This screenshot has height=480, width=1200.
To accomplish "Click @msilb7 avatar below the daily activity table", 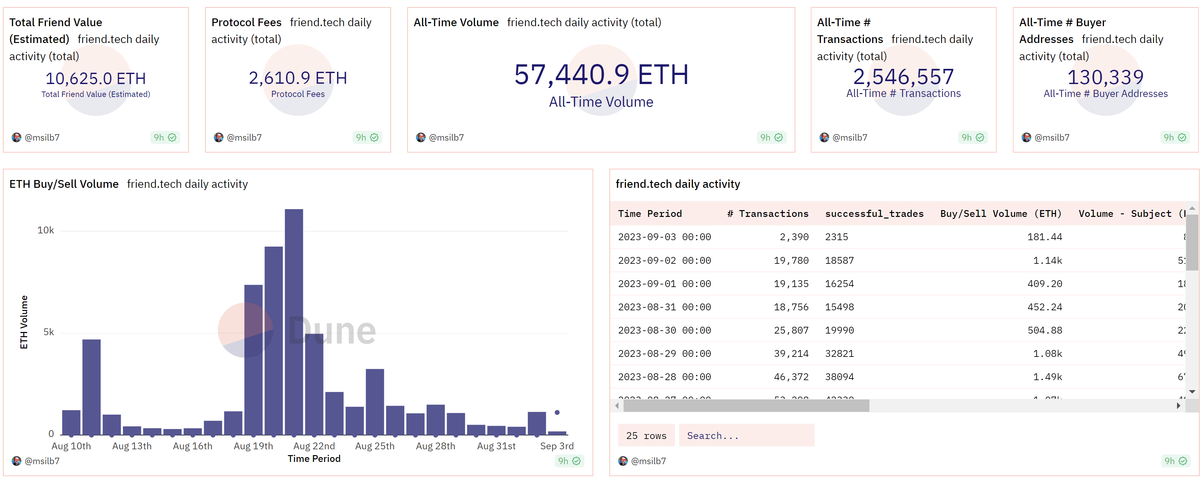I will pyautogui.click(x=623, y=461).
